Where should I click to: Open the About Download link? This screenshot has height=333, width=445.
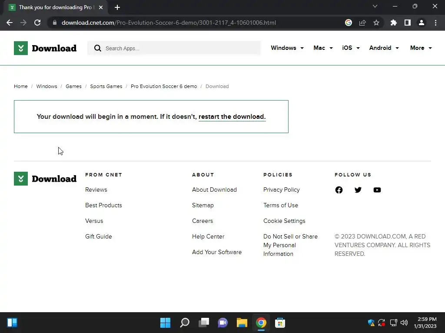click(x=214, y=190)
